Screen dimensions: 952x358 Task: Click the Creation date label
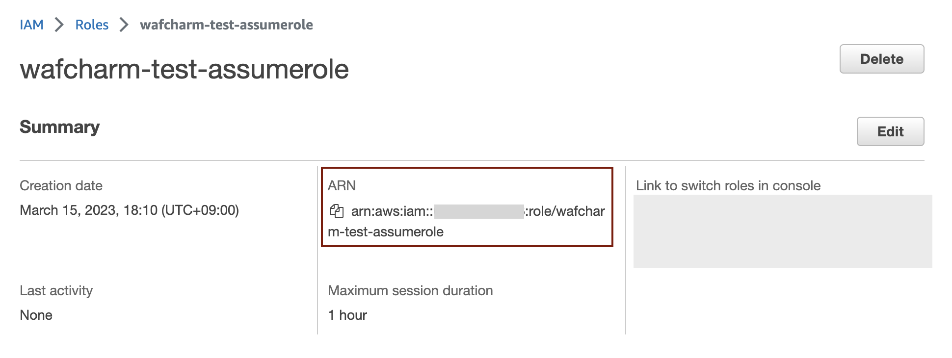[x=61, y=185]
